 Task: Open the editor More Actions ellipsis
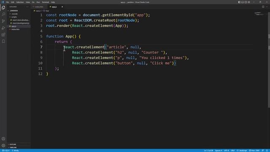click(x=267, y=7)
